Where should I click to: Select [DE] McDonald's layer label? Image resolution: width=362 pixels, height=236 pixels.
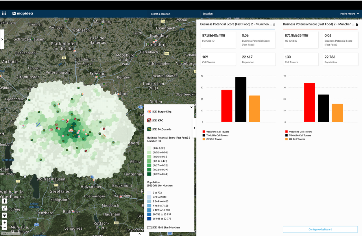162,129
